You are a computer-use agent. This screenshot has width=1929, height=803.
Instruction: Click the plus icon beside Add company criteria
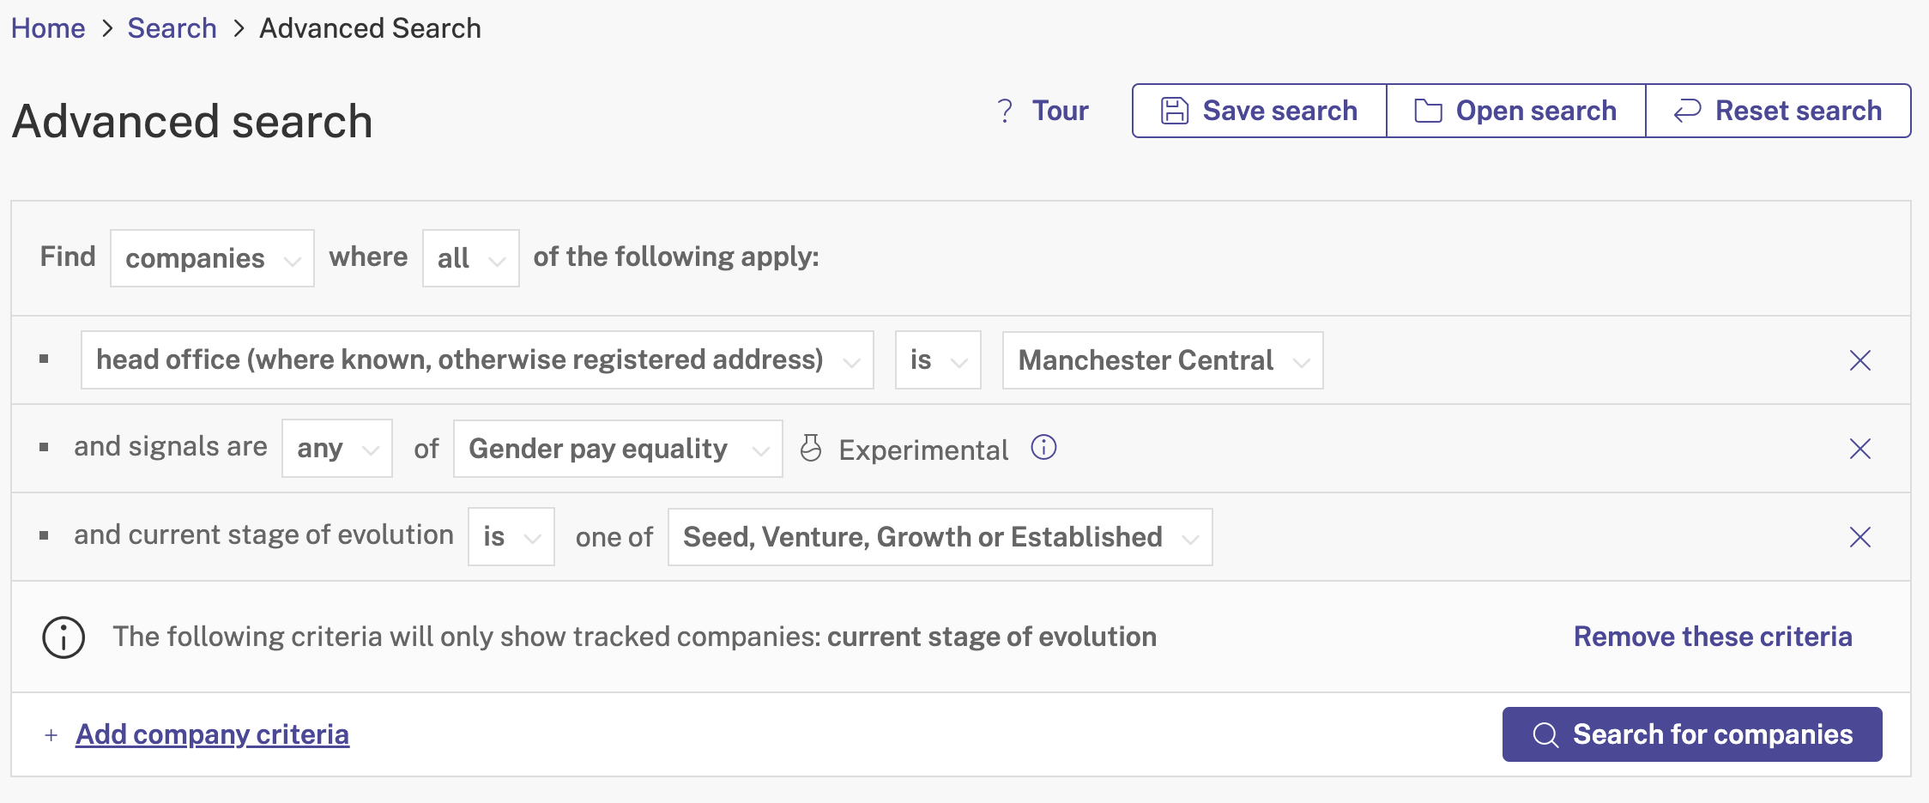[x=51, y=735]
